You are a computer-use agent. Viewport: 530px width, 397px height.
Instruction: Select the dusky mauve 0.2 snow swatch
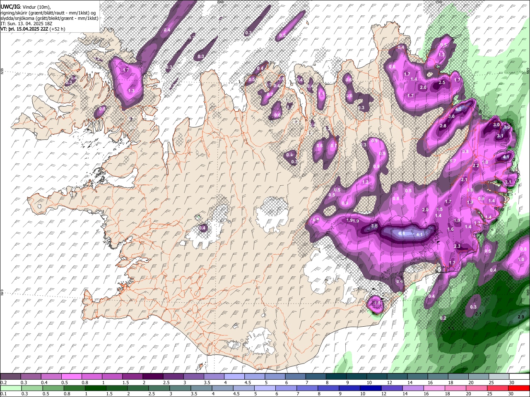coord(10,377)
